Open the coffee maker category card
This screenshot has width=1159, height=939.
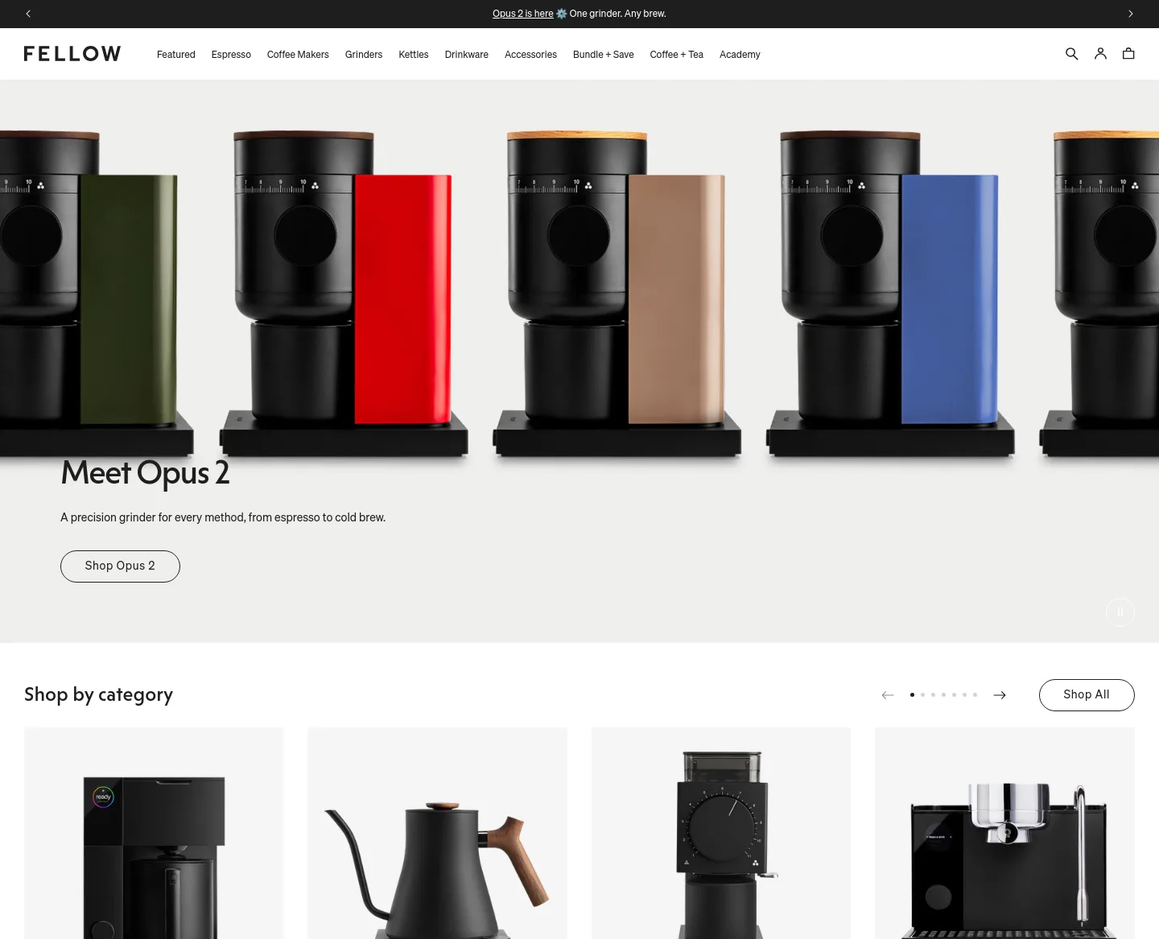tap(154, 833)
